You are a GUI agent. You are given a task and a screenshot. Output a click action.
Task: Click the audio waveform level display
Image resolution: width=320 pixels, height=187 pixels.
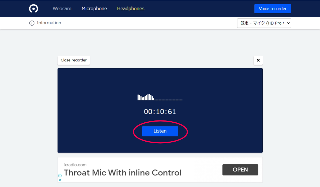160,97
